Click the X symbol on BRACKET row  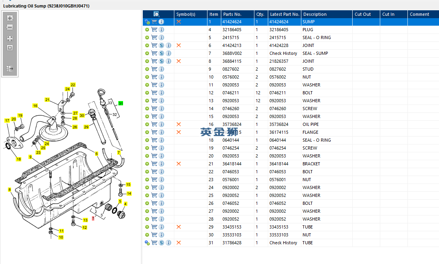179,164
